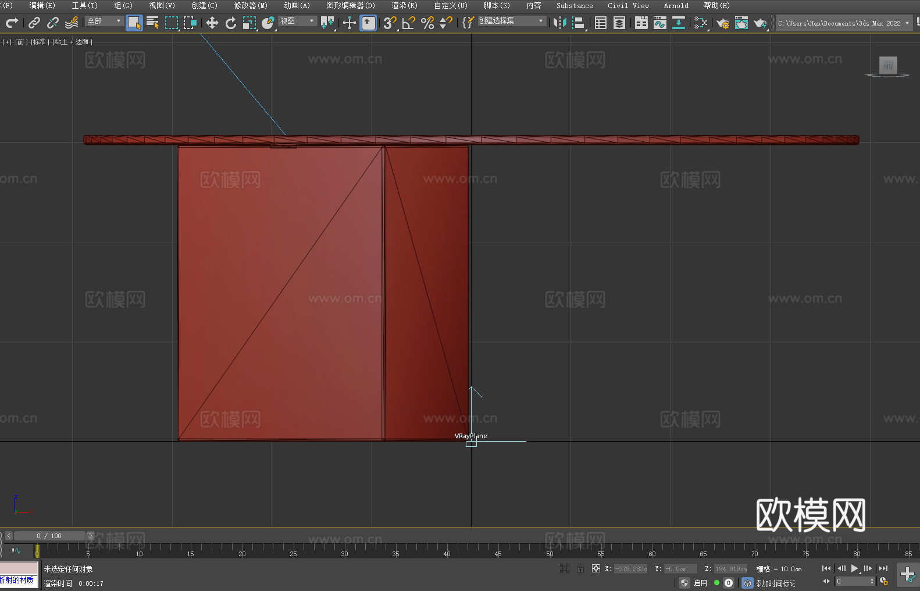The image size is (920, 591).
Task: Toggle Window/Crossing selection mode
Action: coord(190,23)
